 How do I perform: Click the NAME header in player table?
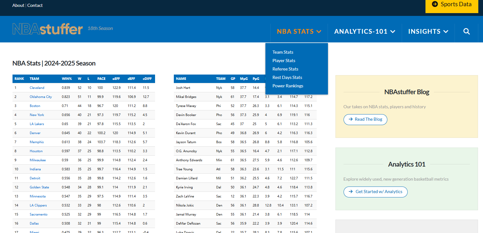[x=181, y=79]
